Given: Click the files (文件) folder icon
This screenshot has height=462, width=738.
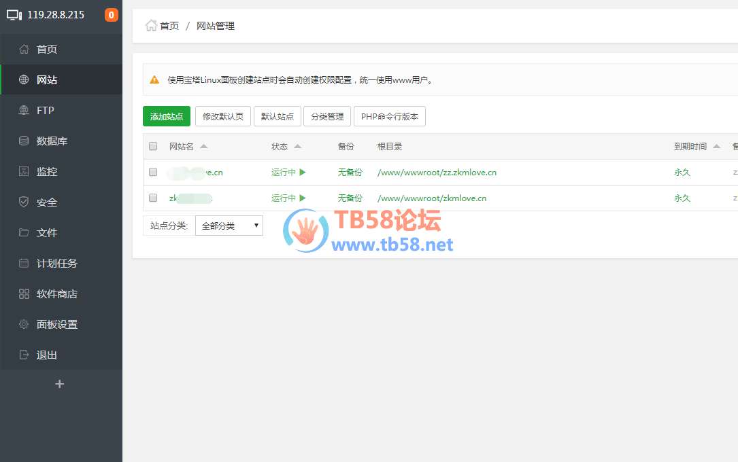Looking at the screenshot, I should [24, 232].
